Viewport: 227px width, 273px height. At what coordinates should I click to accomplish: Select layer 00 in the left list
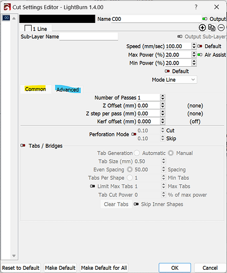(x=6, y=18)
